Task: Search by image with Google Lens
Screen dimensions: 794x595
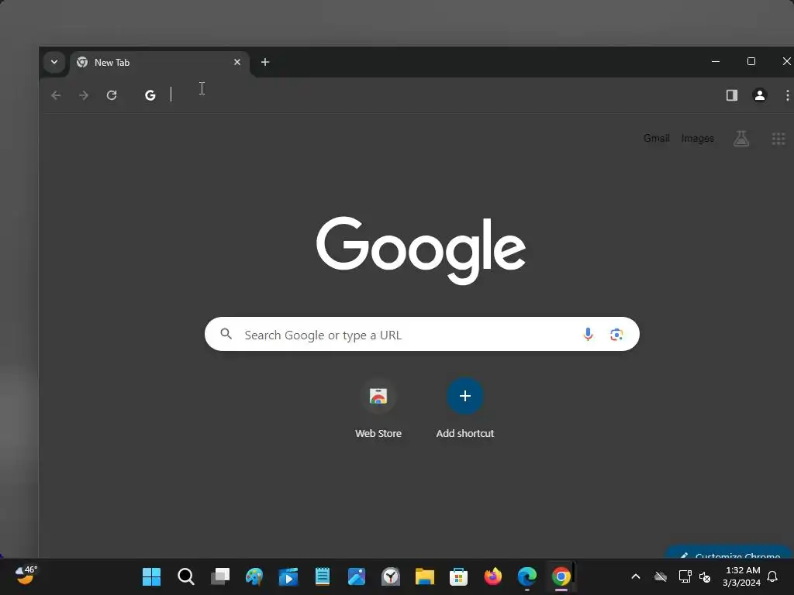Action: click(x=616, y=335)
